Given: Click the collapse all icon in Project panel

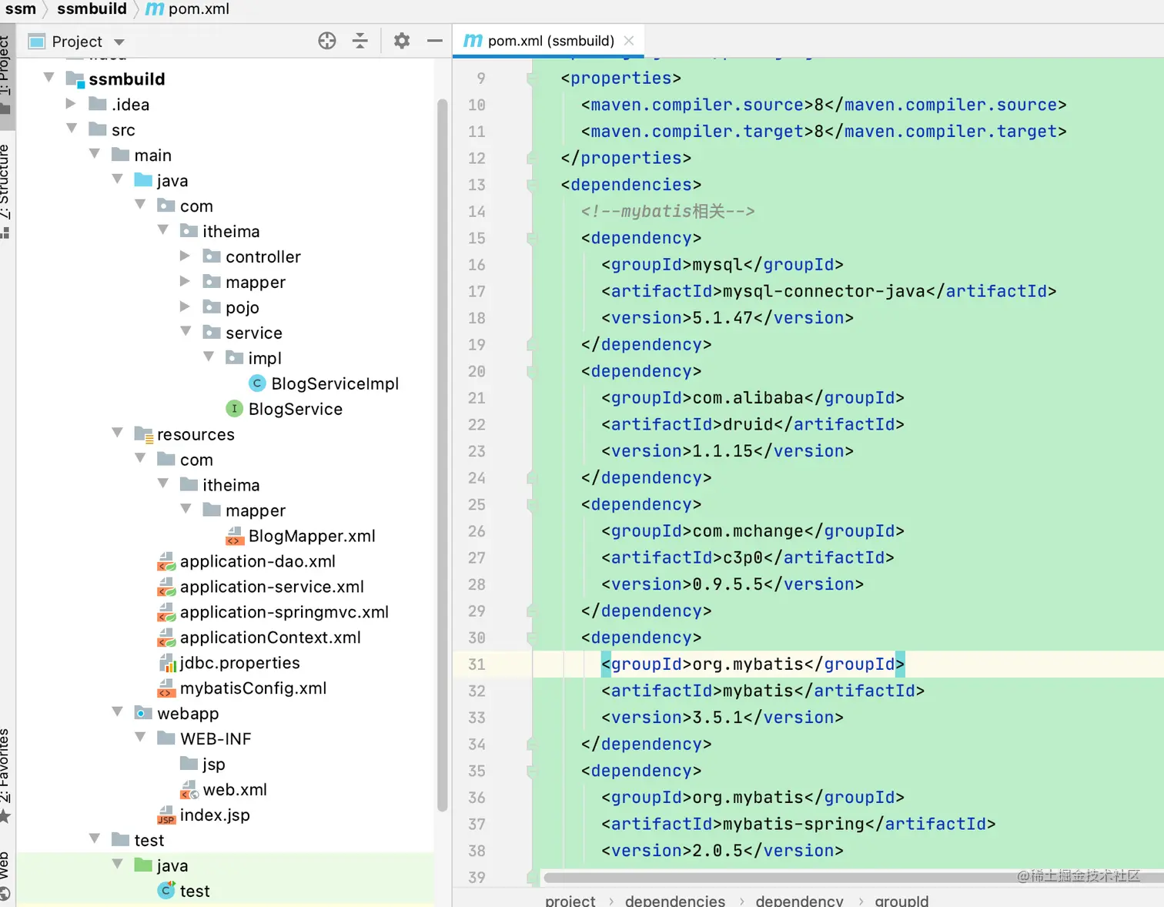Looking at the screenshot, I should [x=360, y=41].
